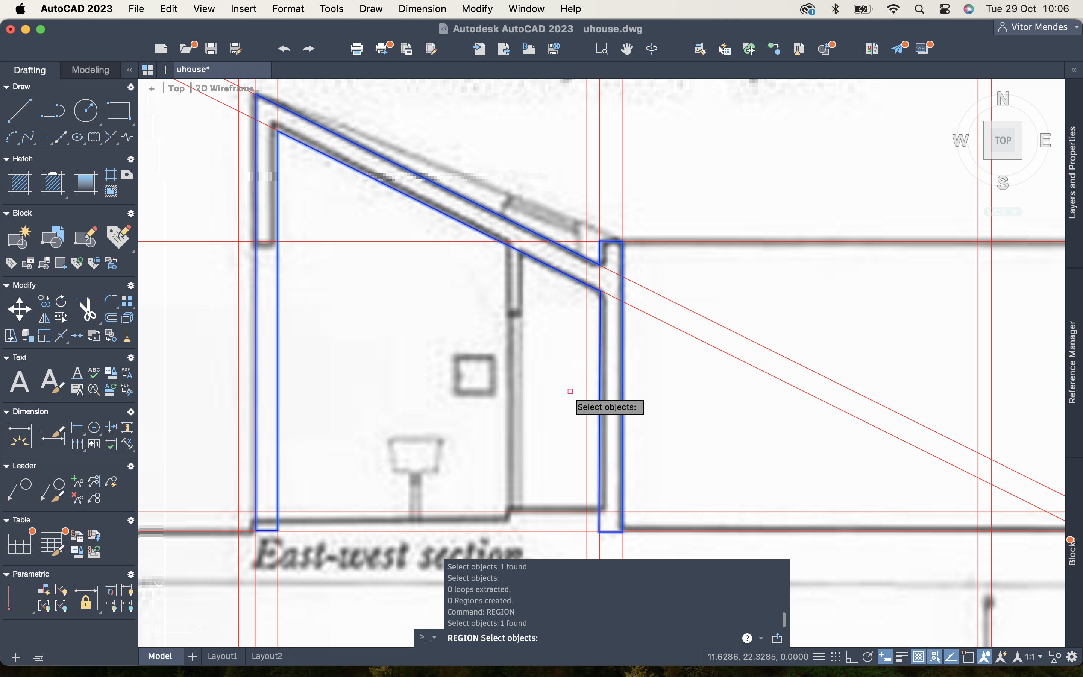Start the Hatch command
The width and height of the screenshot is (1083, 677).
point(19,183)
